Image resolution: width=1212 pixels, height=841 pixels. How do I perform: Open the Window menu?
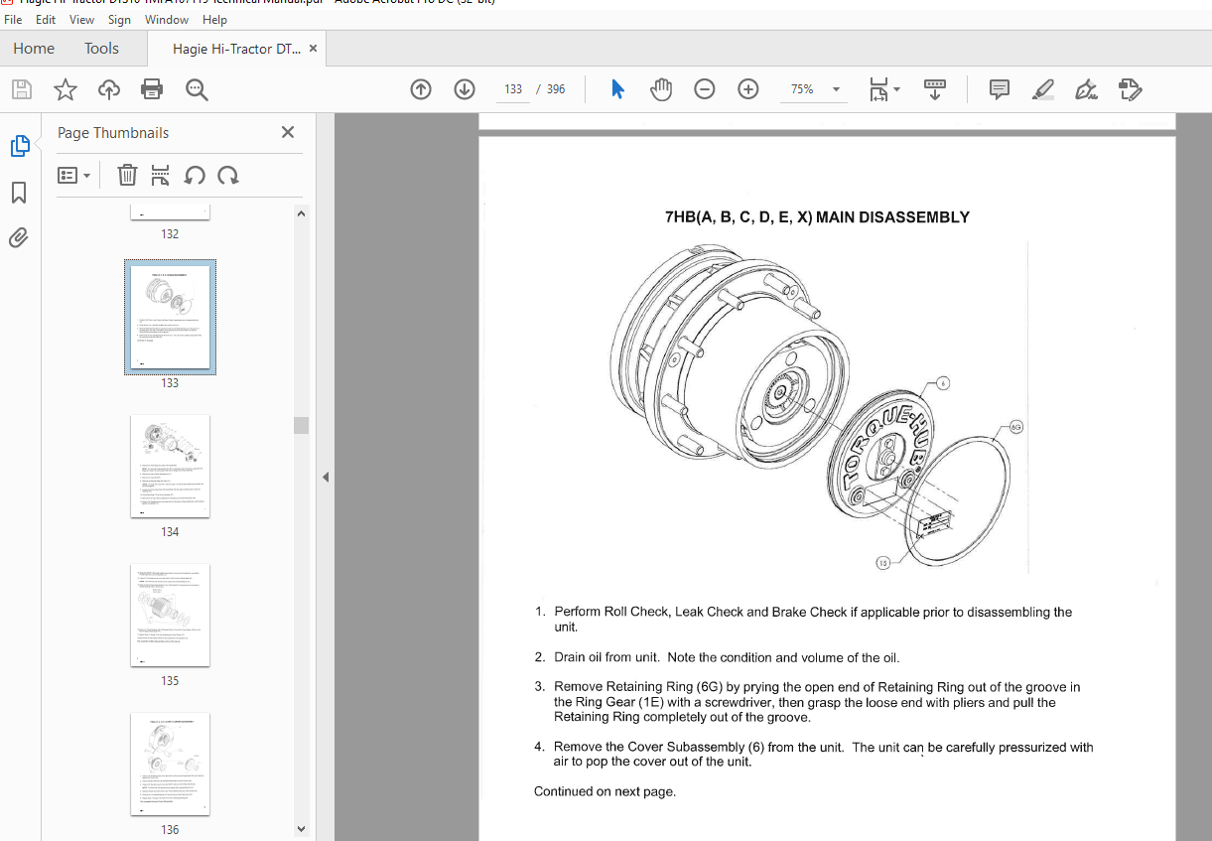[167, 20]
